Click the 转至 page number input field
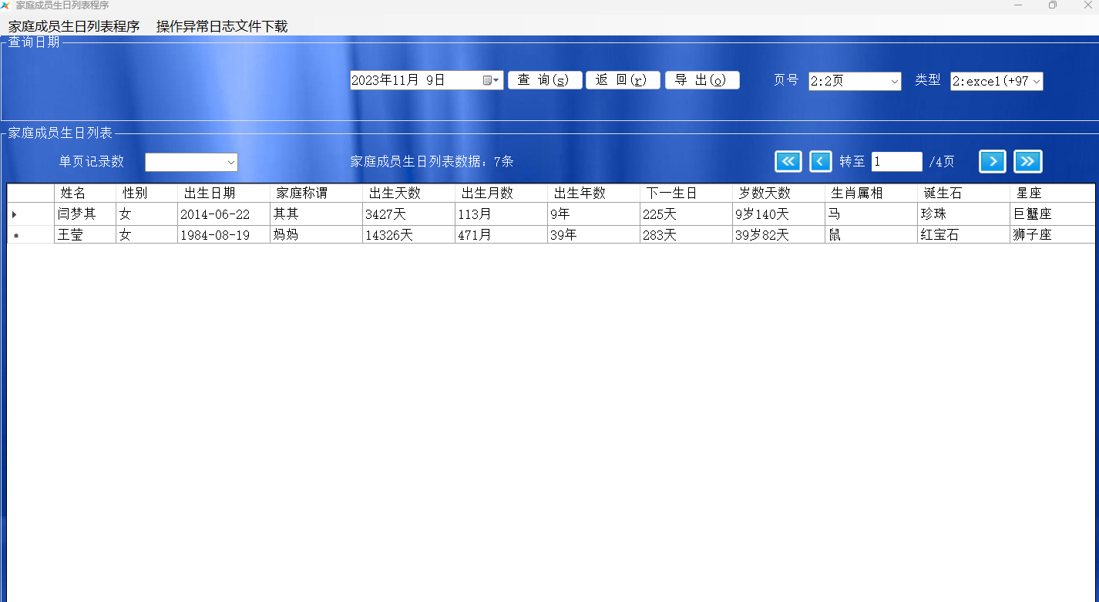Screen dimensions: 1099x602 (x=896, y=161)
